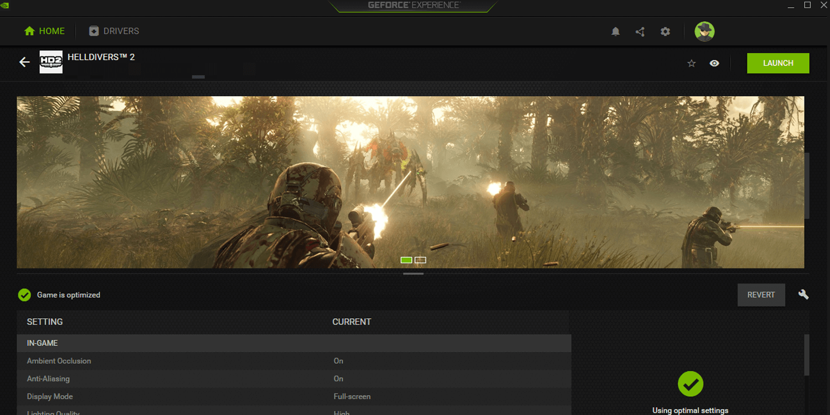Select the second screenshot indicator
Screen dimensions: 830x415
421,260
